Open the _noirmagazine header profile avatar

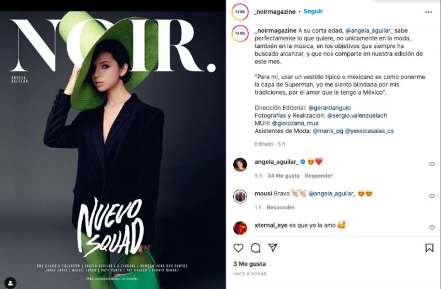(x=240, y=12)
